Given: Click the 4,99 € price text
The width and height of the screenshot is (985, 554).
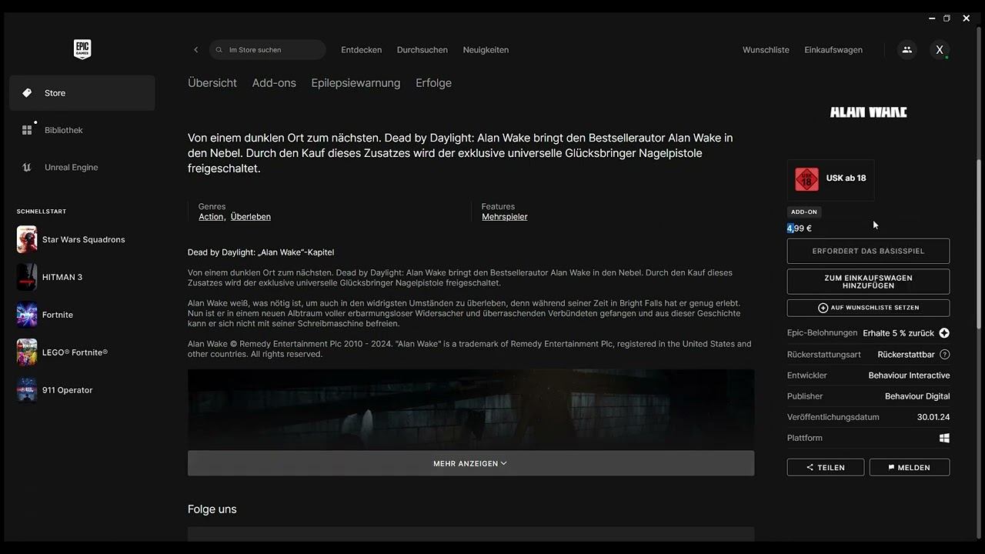Looking at the screenshot, I should click(800, 229).
